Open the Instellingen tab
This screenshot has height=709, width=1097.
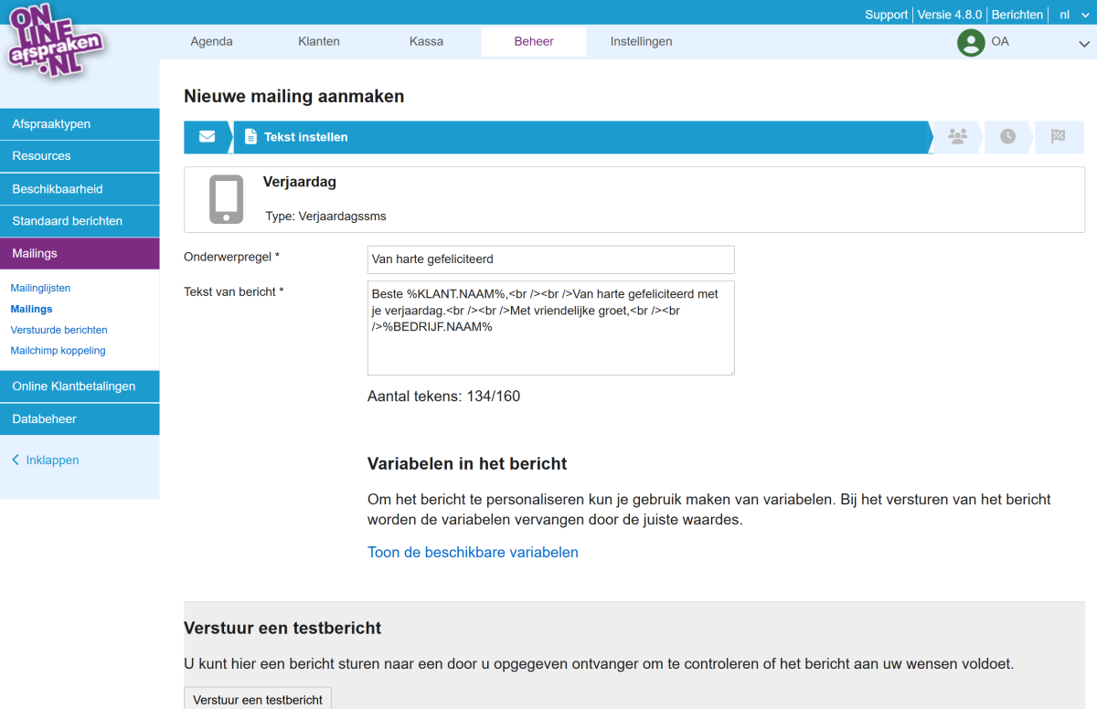pyautogui.click(x=641, y=41)
